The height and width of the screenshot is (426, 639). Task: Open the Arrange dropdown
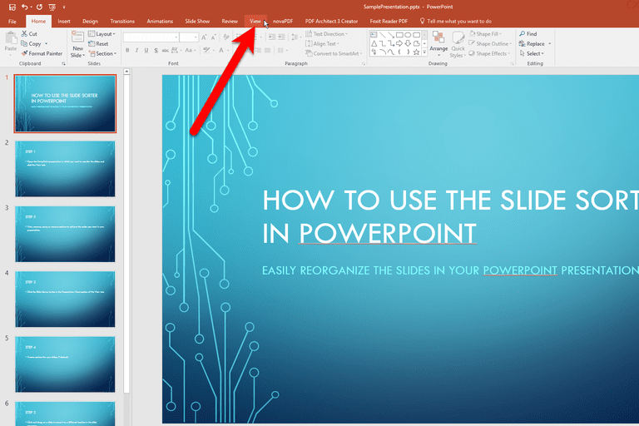click(438, 43)
